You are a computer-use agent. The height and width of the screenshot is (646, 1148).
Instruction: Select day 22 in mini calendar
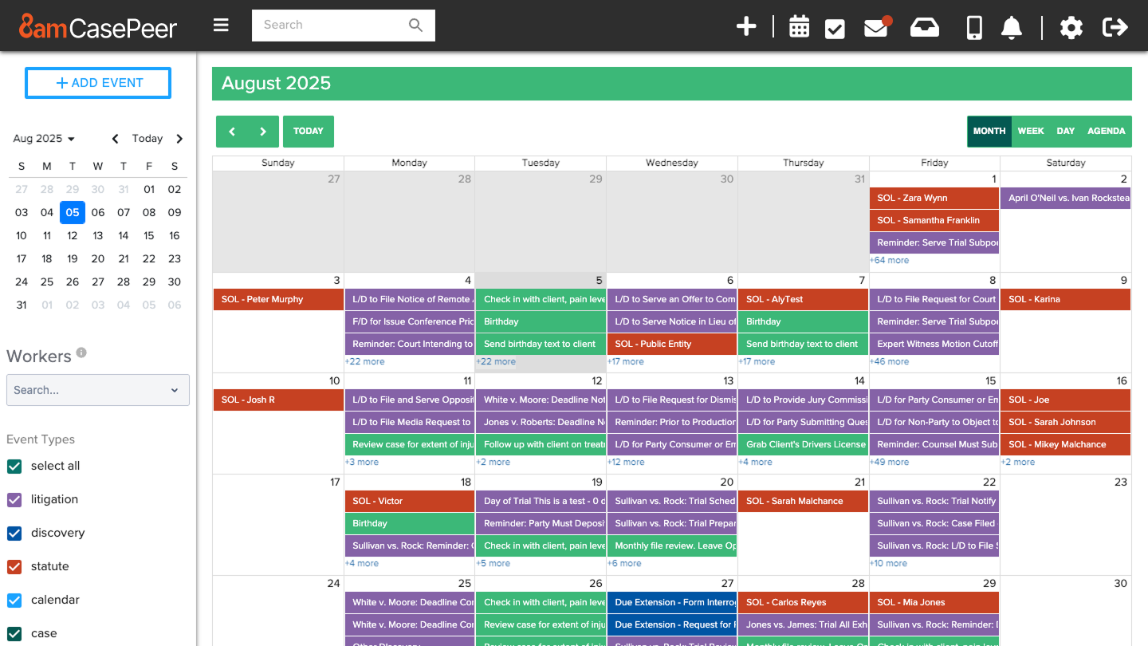[149, 258]
